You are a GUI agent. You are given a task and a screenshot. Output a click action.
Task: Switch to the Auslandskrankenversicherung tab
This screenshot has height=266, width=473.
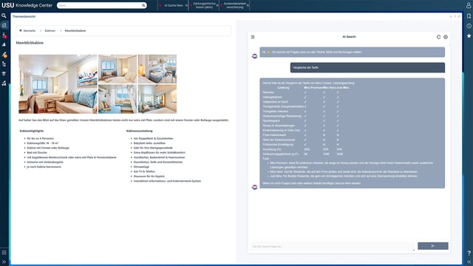[235, 5]
